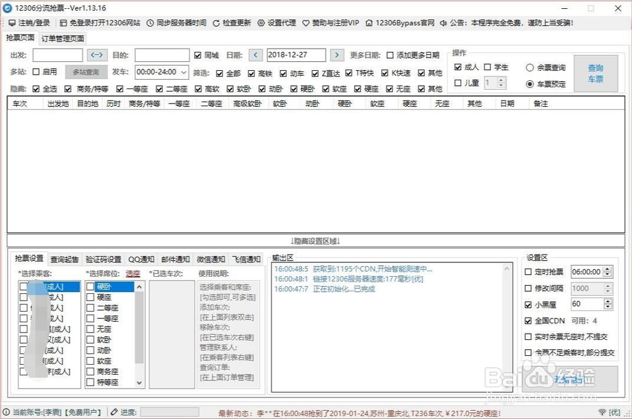Toggle the 全国CDN checkbox
Image resolution: width=632 pixels, height=419 pixels.
[x=528, y=320]
